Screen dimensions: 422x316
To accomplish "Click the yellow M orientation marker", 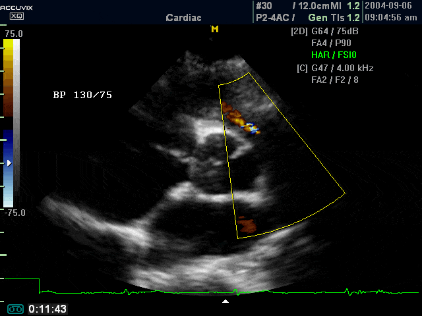I will (214, 29).
